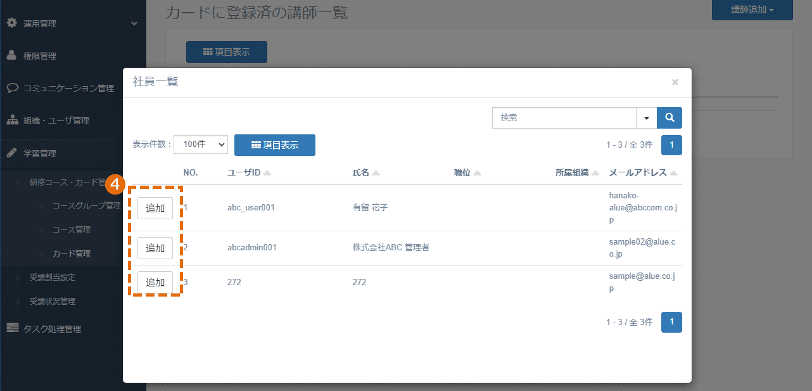Sort by 氏名 column header
Image resolution: width=812 pixels, height=391 pixels.
pos(366,172)
